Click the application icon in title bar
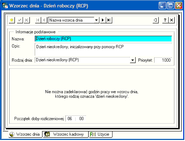 coord(5,6)
